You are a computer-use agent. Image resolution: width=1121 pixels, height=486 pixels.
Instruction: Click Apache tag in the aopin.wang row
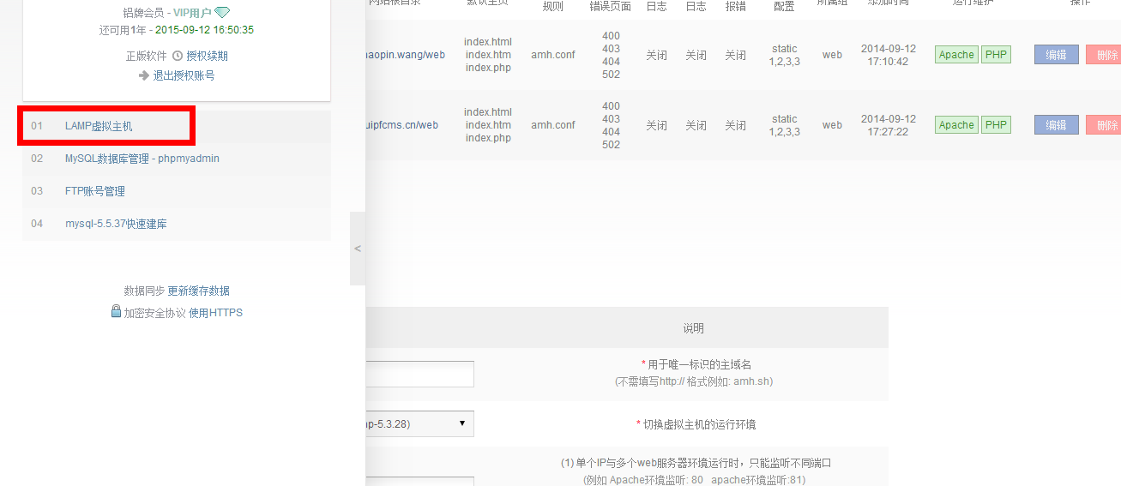coord(956,55)
